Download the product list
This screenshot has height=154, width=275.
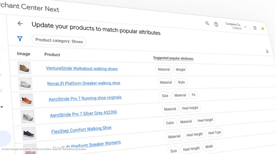click(267, 51)
